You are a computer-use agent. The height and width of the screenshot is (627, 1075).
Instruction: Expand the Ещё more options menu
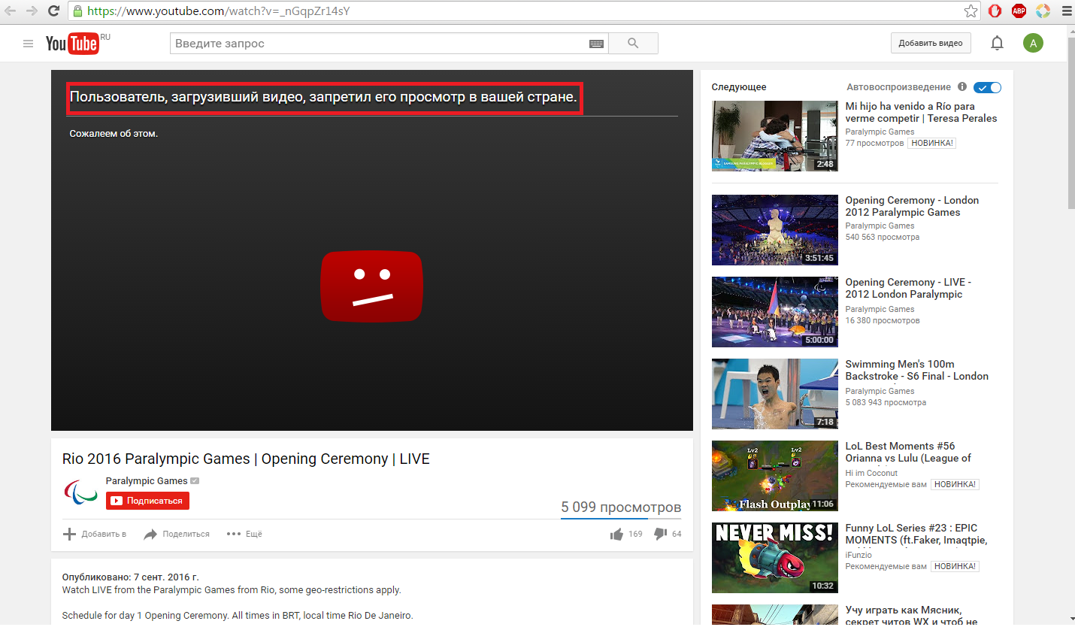[x=244, y=534]
